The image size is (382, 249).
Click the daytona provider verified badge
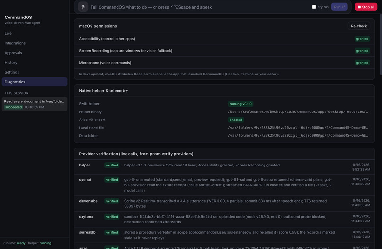pyautogui.click(x=112, y=217)
